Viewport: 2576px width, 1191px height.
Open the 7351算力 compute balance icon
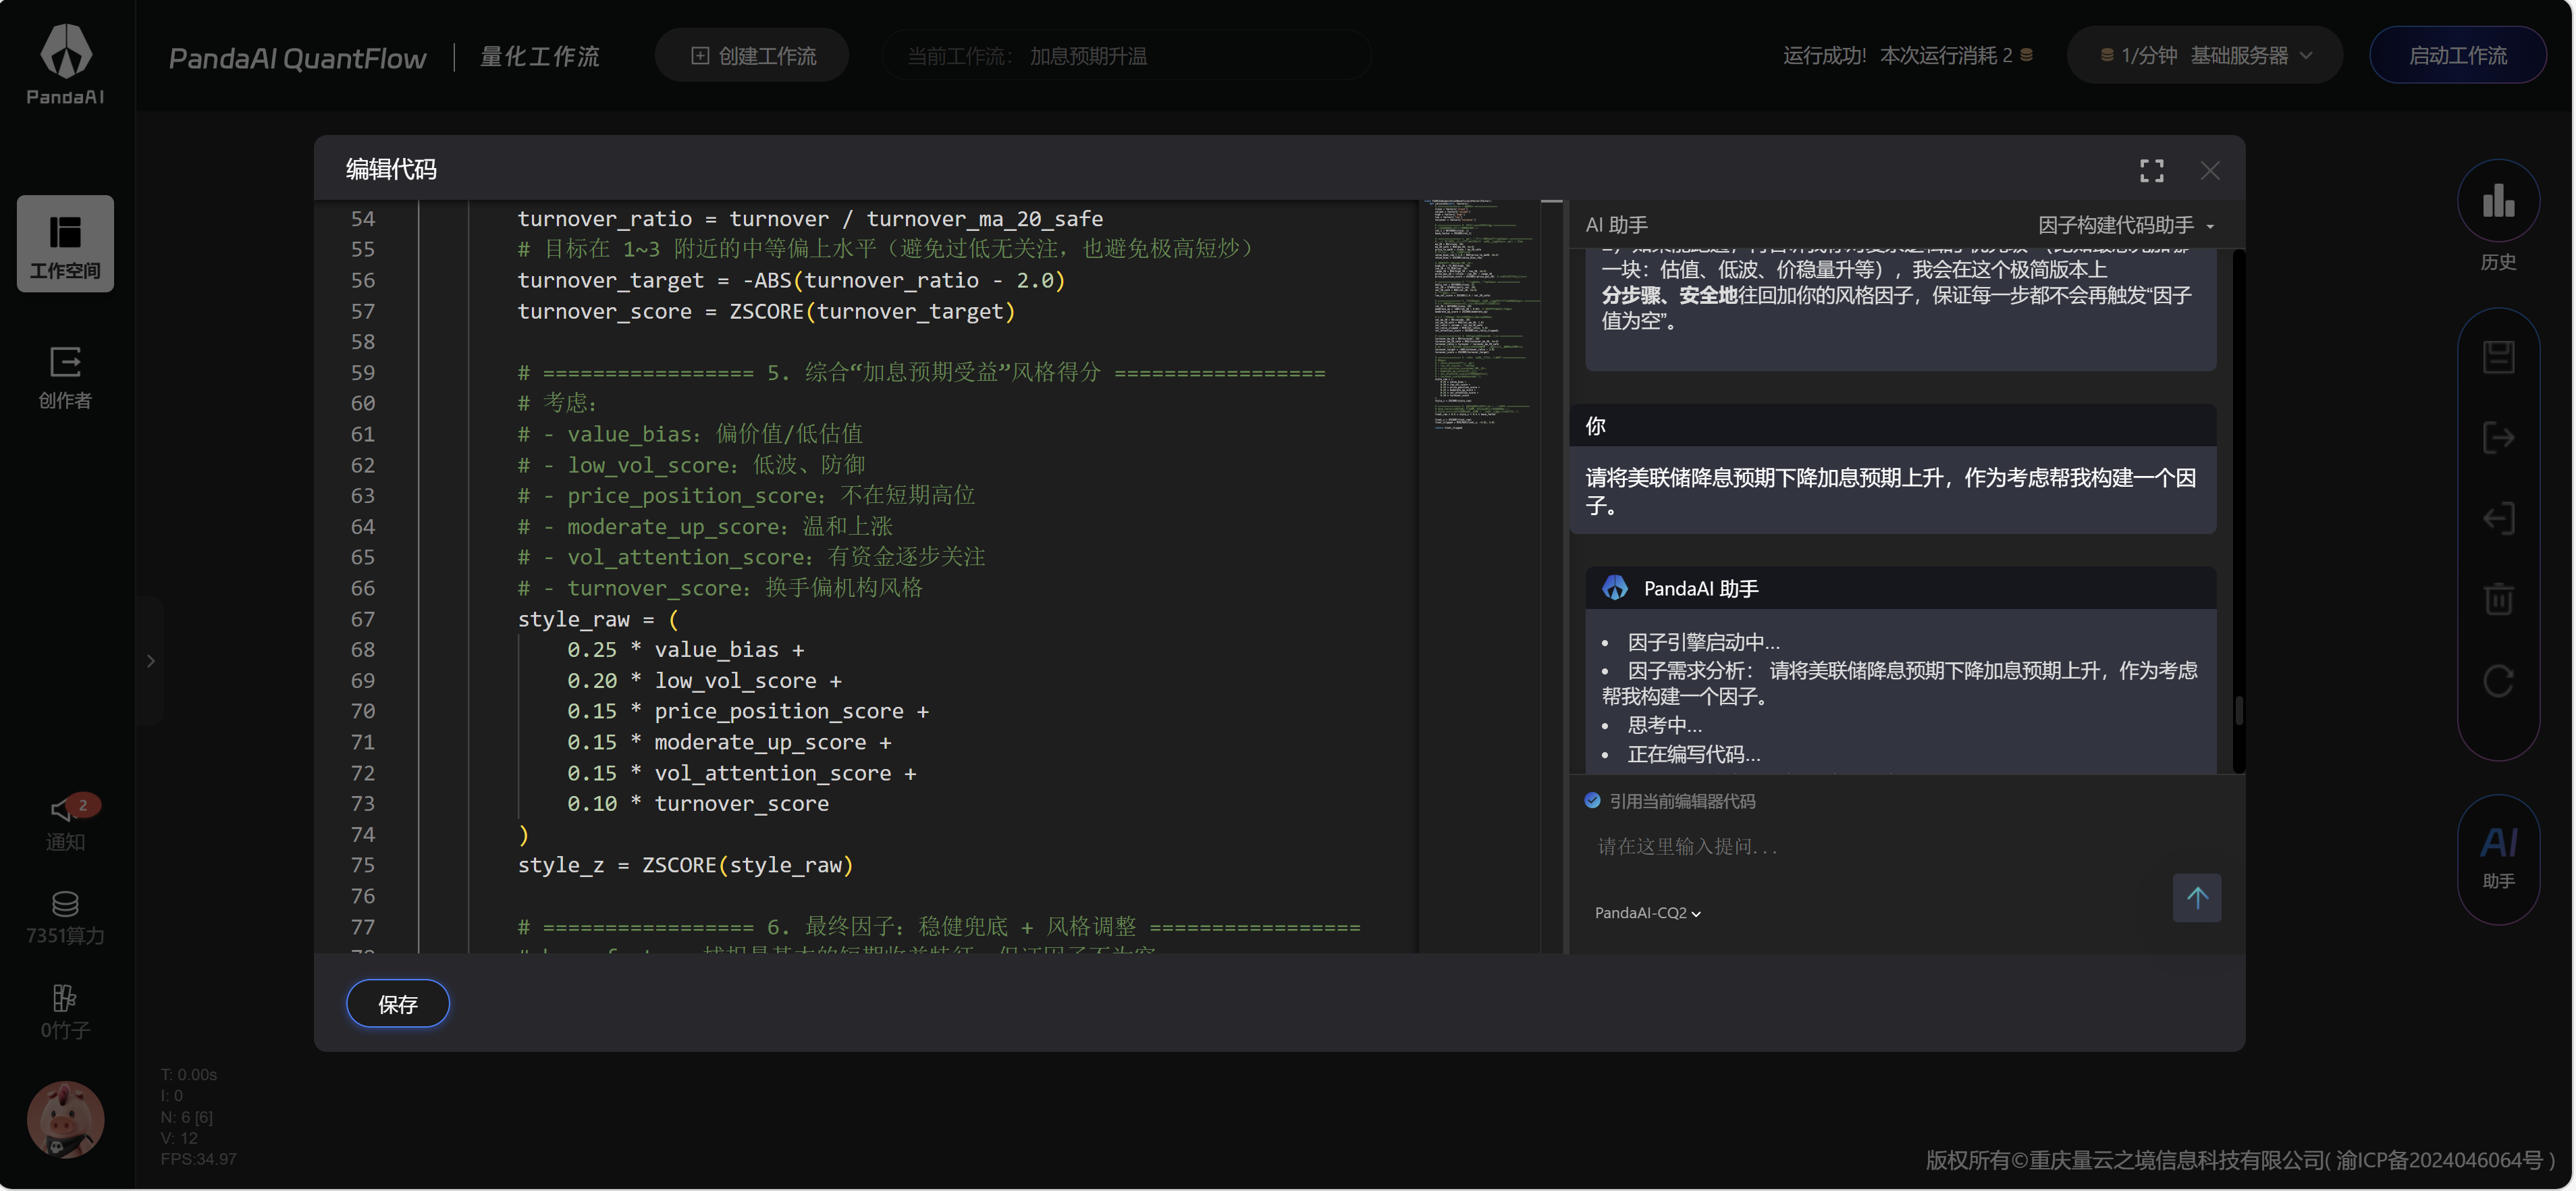(65, 917)
